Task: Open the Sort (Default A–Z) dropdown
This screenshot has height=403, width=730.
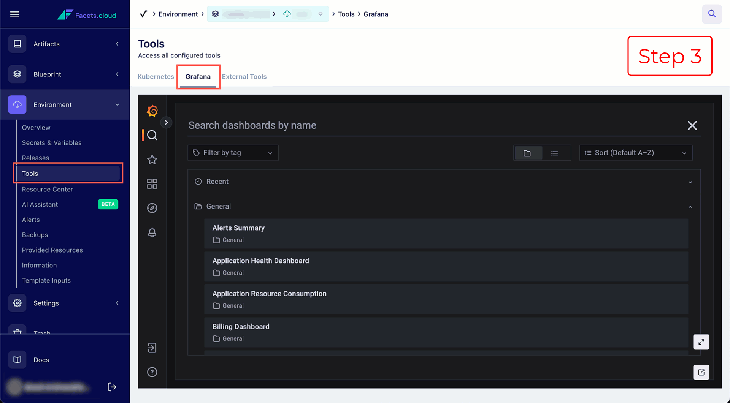Action: (636, 153)
